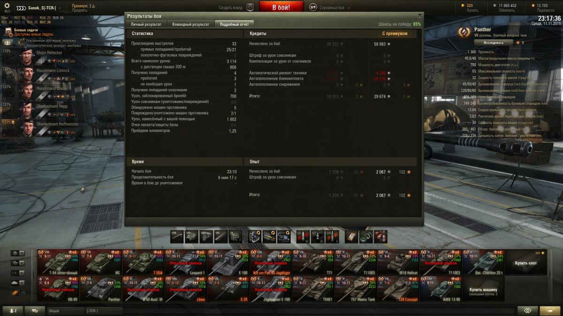Select the gun rammer equipment slot
This screenshot has height=316, width=563.
(x=269, y=236)
